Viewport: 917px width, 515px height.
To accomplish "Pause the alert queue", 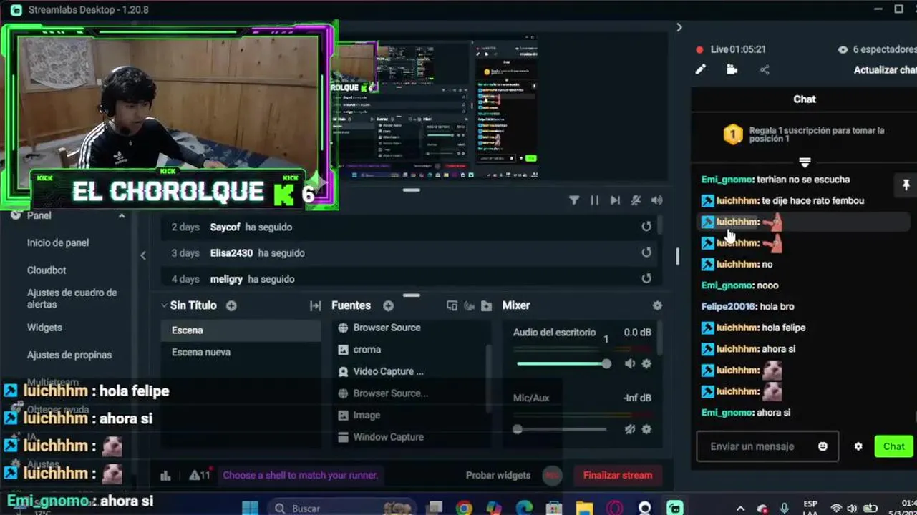I will (594, 200).
